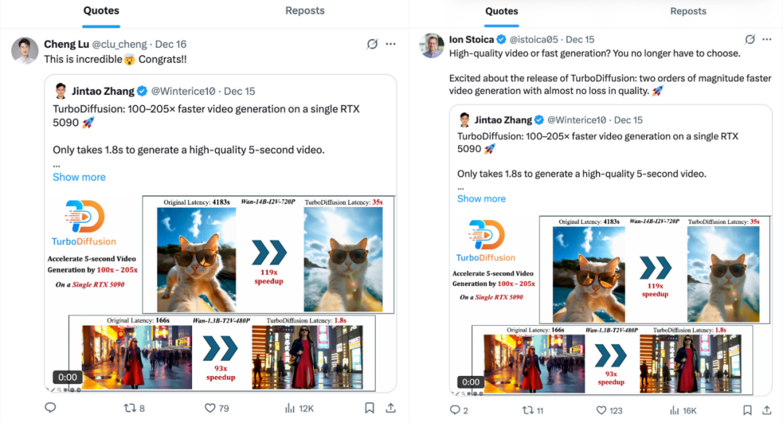Screen dimensions: 783x423
Task: Open the @istoica05 handle
Action: (x=534, y=39)
